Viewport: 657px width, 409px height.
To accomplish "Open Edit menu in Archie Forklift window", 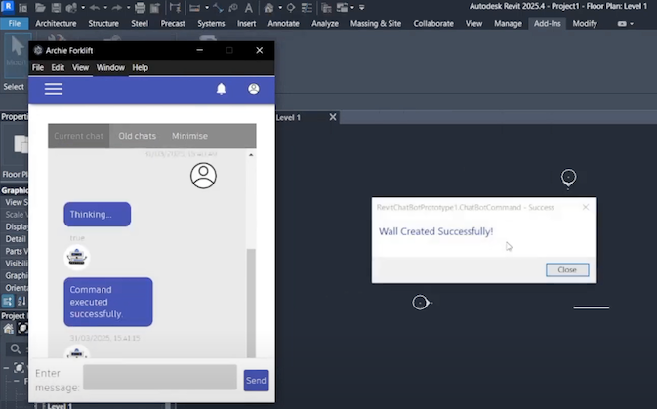I will 58,68.
